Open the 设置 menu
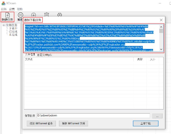Viewport: 171px width, 134px height. coord(12,9)
